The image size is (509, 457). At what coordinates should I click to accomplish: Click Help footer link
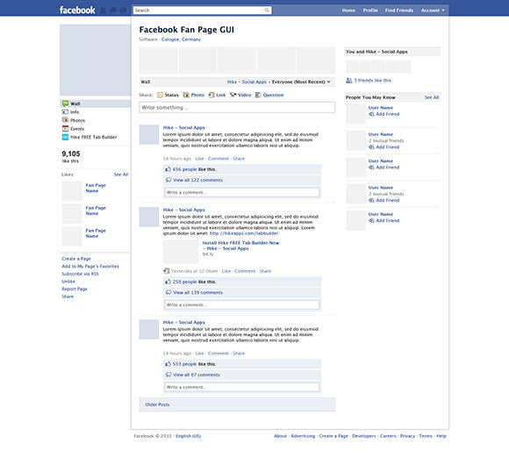441,436
